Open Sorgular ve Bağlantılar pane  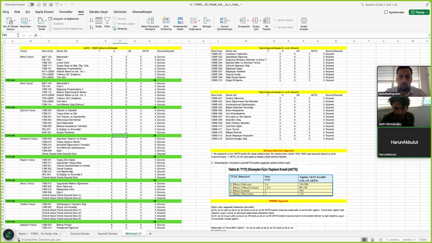click(63, 19)
